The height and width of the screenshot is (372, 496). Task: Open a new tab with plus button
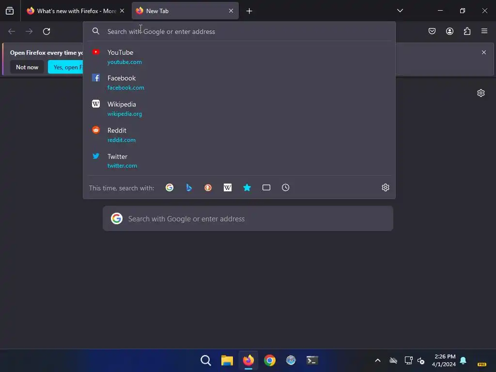[x=249, y=11]
